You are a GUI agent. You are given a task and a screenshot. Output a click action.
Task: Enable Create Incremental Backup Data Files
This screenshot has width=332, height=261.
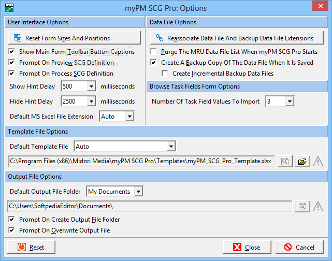(x=165, y=73)
